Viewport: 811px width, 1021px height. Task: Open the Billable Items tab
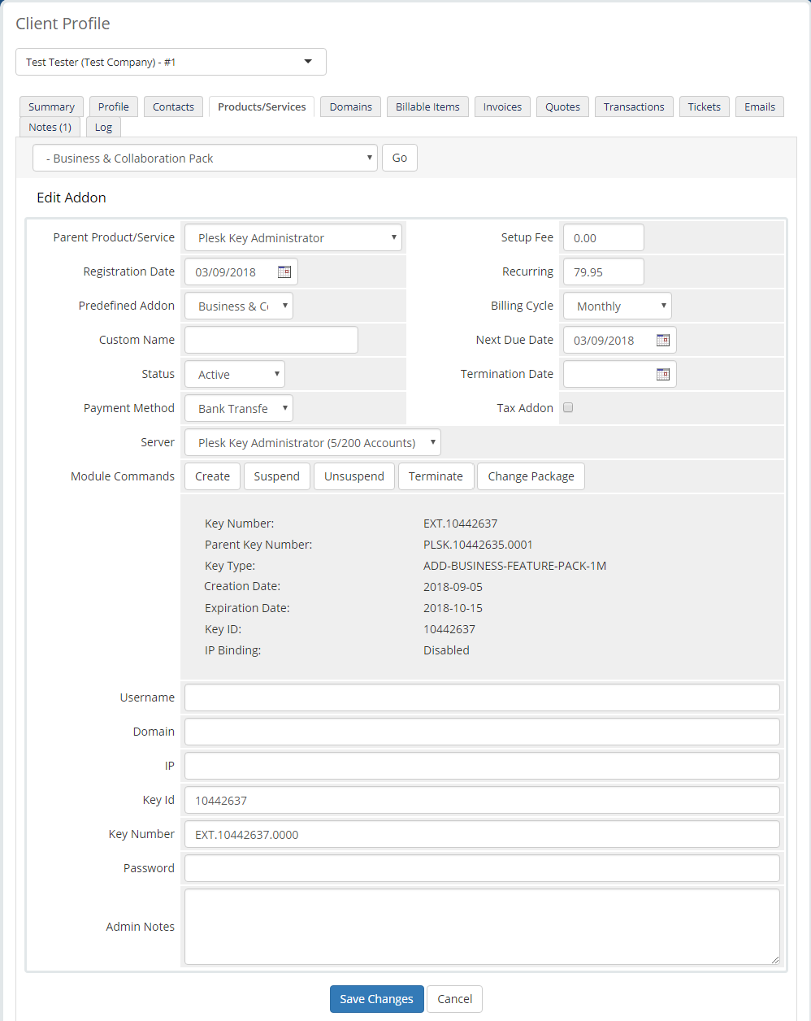tap(427, 106)
